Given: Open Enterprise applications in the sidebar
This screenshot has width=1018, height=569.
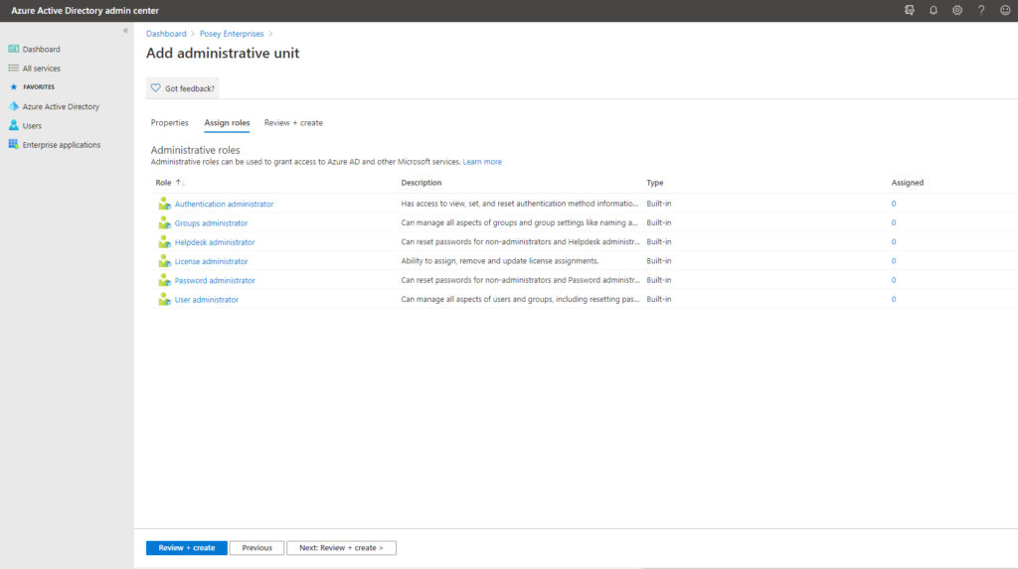Looking at the screenshot, I should tap(62, 145).
